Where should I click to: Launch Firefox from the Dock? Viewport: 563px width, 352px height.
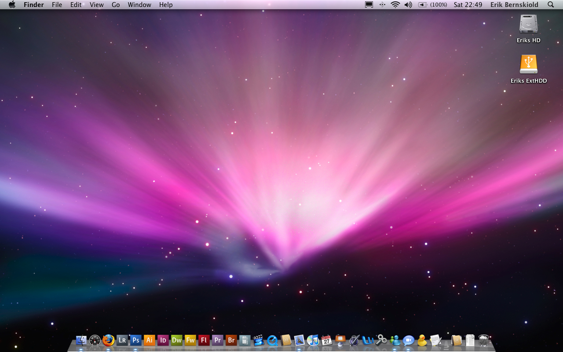108,340
